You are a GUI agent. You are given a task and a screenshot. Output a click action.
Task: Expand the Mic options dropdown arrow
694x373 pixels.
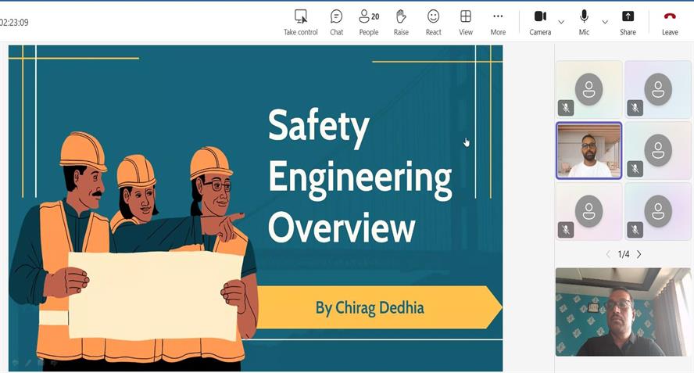click(x=605, y=22)
